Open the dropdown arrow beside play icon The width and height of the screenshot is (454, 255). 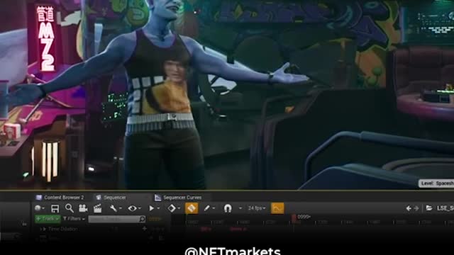click(158, 208)
